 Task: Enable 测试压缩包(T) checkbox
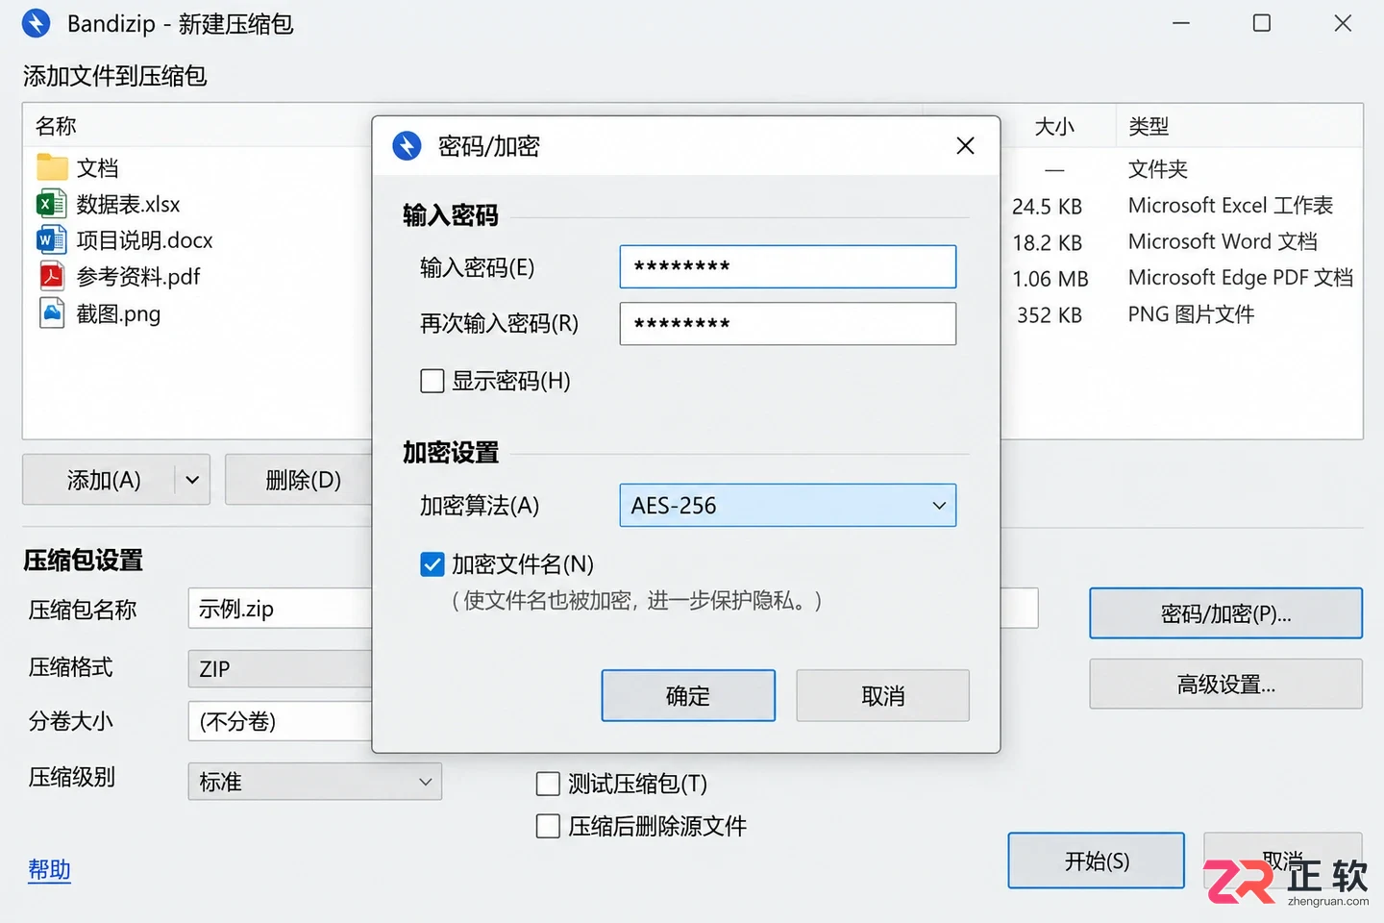tap(548, 784)
